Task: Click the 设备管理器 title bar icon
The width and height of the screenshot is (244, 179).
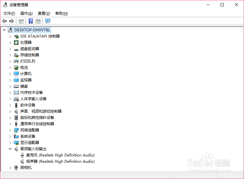Action: tap(5, 5)
